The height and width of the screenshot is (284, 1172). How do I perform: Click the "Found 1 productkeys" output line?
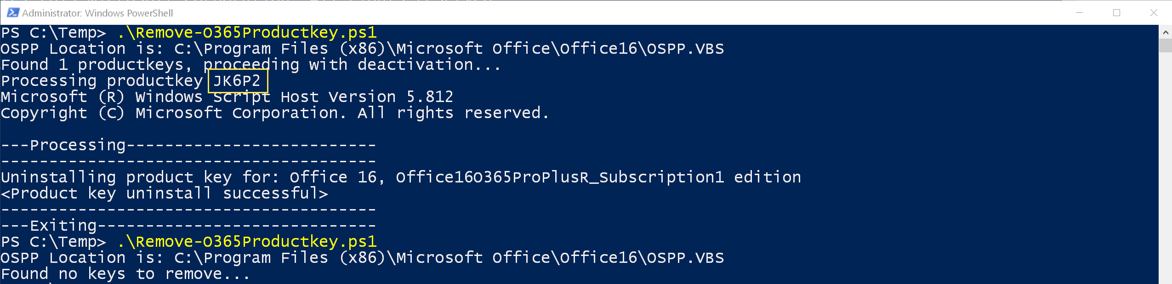(92, 65)
